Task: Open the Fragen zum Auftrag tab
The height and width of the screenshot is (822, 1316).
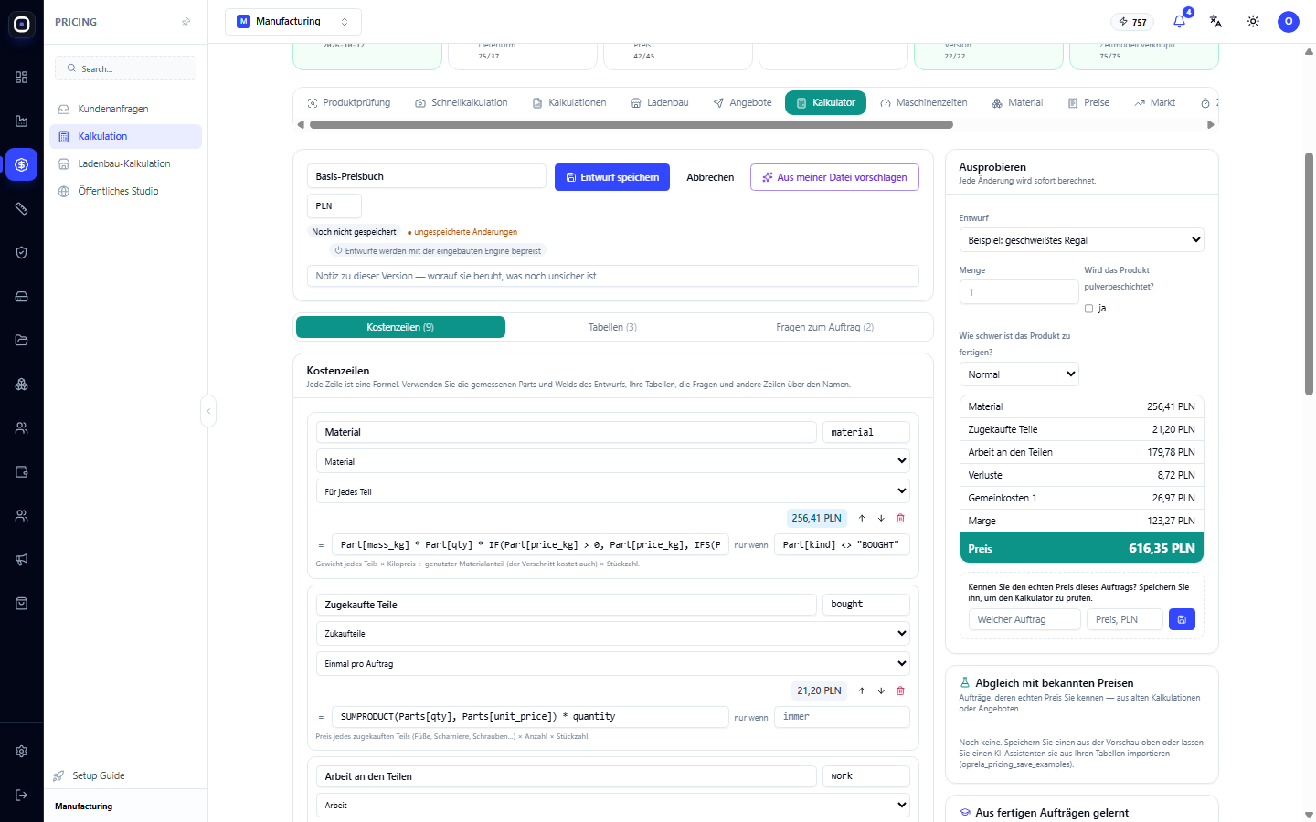Action: tap(824, 327)
